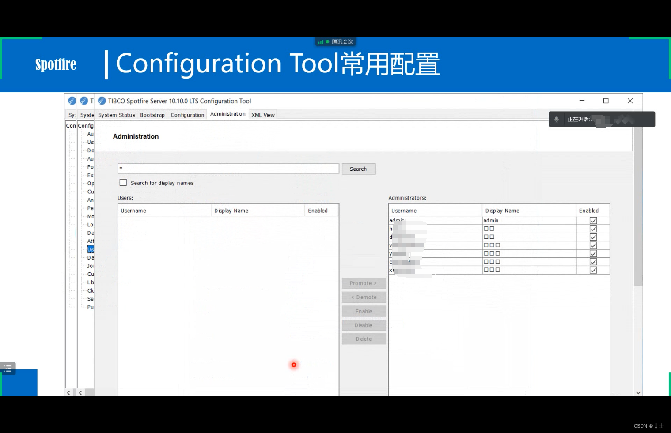Click the Users Enabled column header
671x433 pixels.
[322, 211]
